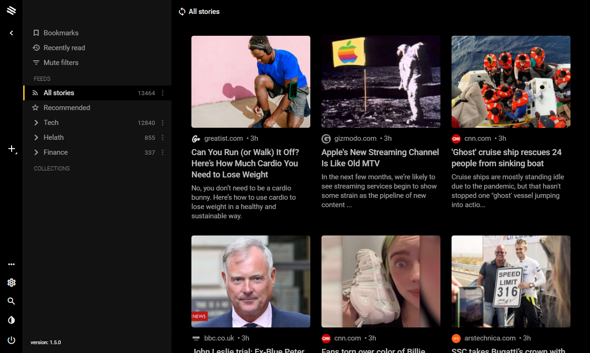Open the options menu for Helath feed
590x353 pixels.
pyautogui.click(x=163, y=137)
